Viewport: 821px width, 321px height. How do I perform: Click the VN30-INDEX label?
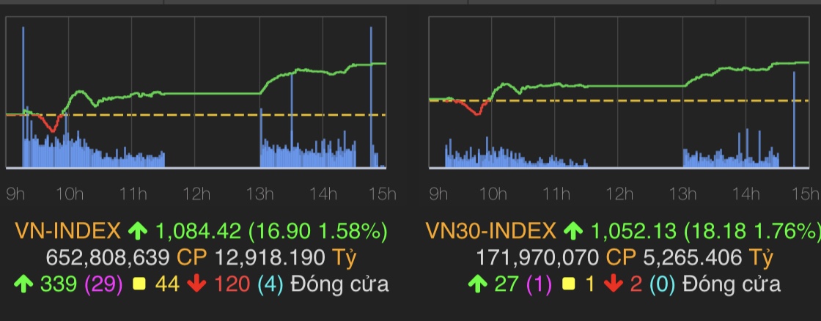click(x=490, y=230)
